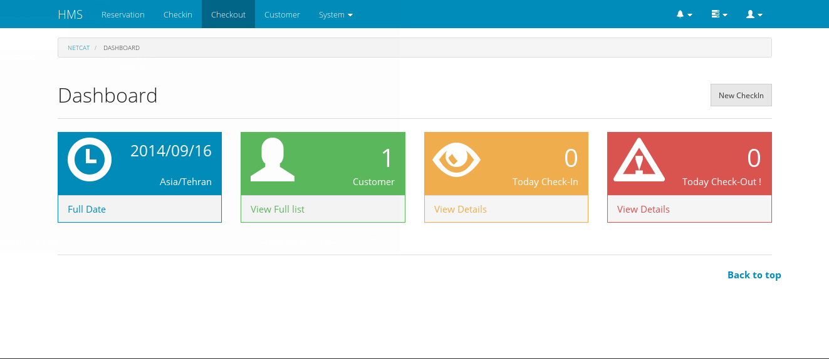Open the bell notifications menu

[684, 14]
